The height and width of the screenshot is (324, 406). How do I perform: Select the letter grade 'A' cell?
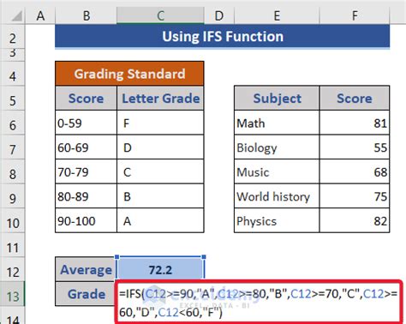[x=160, y=221]
